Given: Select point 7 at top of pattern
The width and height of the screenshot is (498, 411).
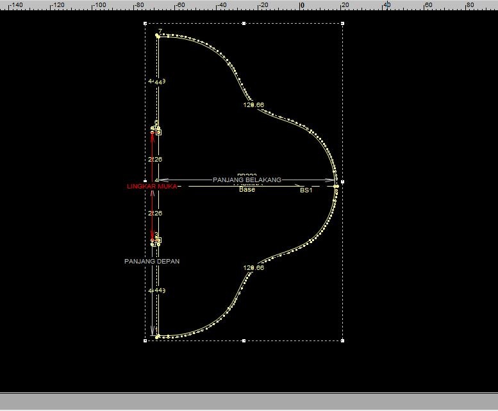Looking at the screenshot, I should (158, 36).
